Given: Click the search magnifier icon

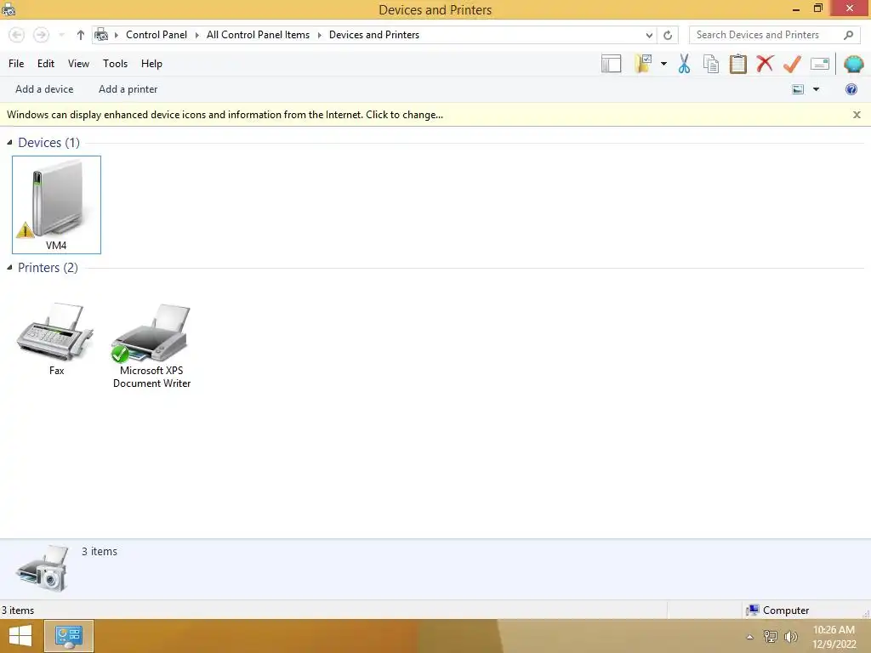Looking at the screenshot, I should 848,35.
